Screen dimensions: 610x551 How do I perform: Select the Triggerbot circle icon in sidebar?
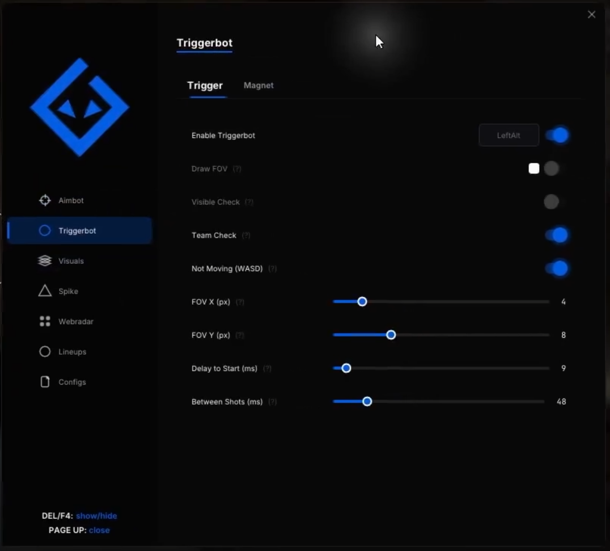point(45,230)
